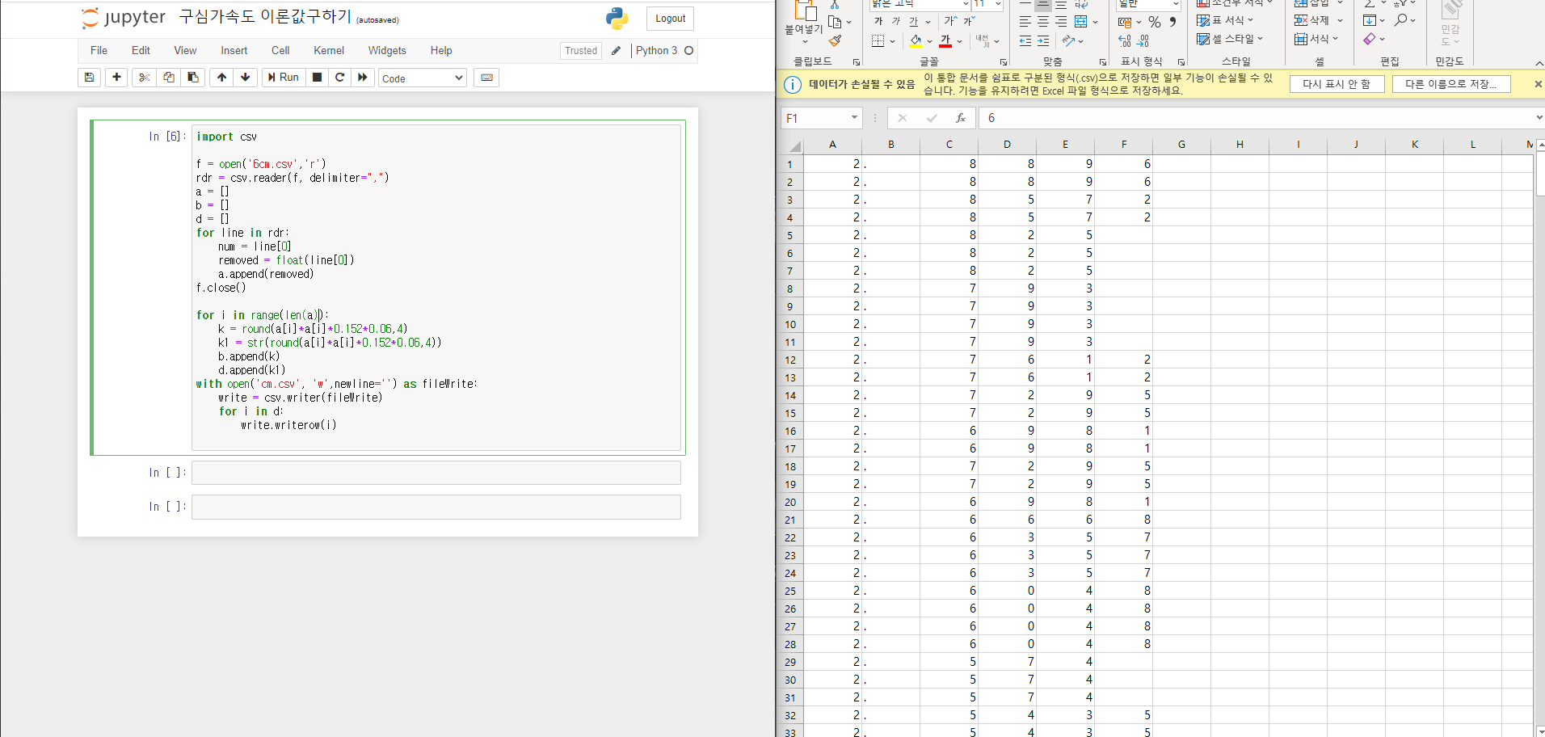The height and width of the screenshot is (737, 1545).
Task: Restart kernel and re-run the whole notebook
Action: coord(363,78)
